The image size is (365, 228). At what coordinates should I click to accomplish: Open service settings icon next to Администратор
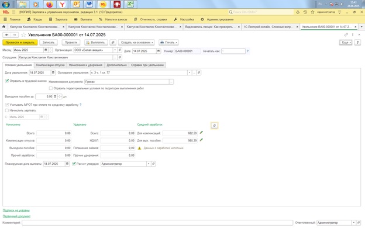[340, 12]
